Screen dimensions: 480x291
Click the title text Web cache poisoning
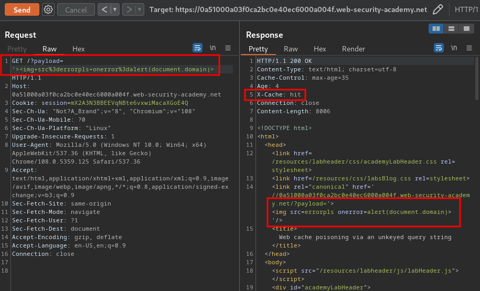click(x=365, y=237)
